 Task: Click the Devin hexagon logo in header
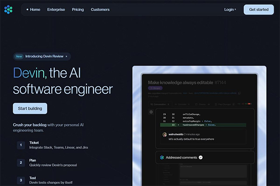click(x=9, y=9)
